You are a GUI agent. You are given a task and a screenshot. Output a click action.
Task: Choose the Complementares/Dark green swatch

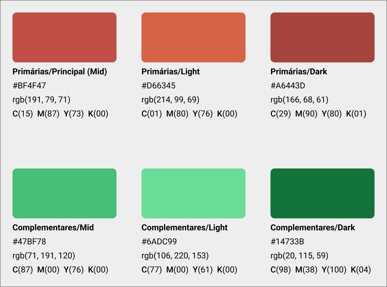pos(322,193)
